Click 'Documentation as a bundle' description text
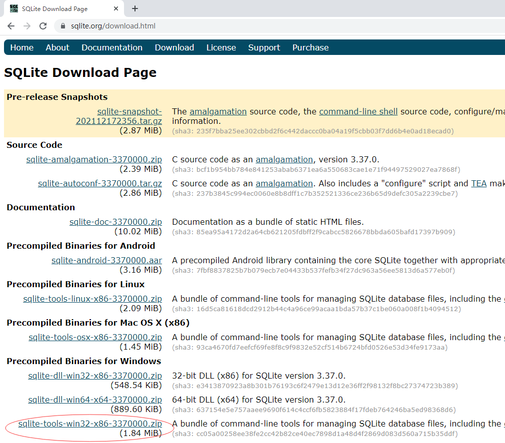The width and height of the screenshot is (505, 443). [267, 222]
